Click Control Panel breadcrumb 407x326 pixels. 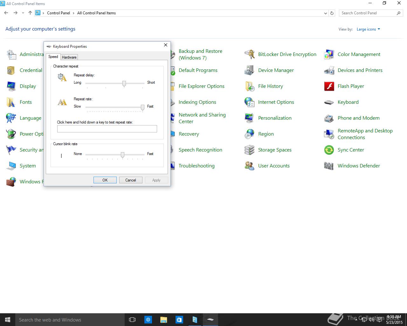pyautogui.click(x=59, y=13)
